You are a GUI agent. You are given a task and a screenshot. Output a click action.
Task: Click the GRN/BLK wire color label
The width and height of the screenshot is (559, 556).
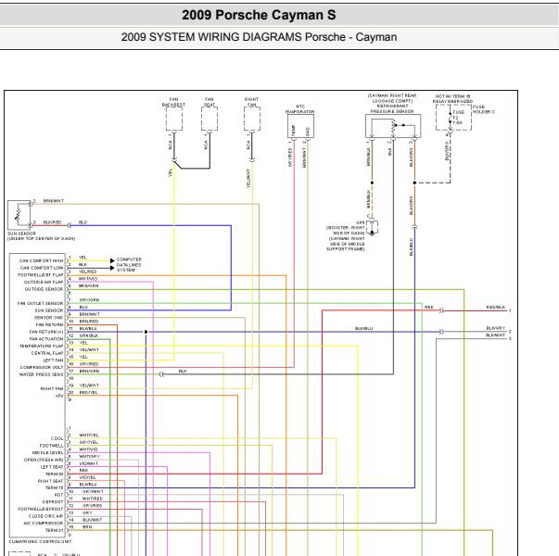point(88,335)
